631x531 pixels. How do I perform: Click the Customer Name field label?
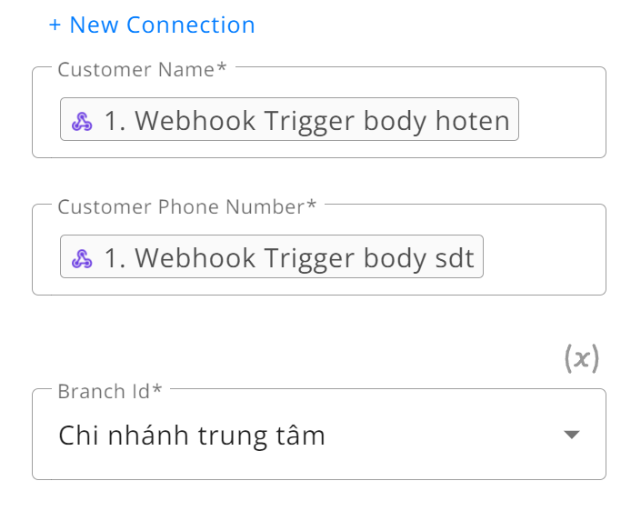142,70
